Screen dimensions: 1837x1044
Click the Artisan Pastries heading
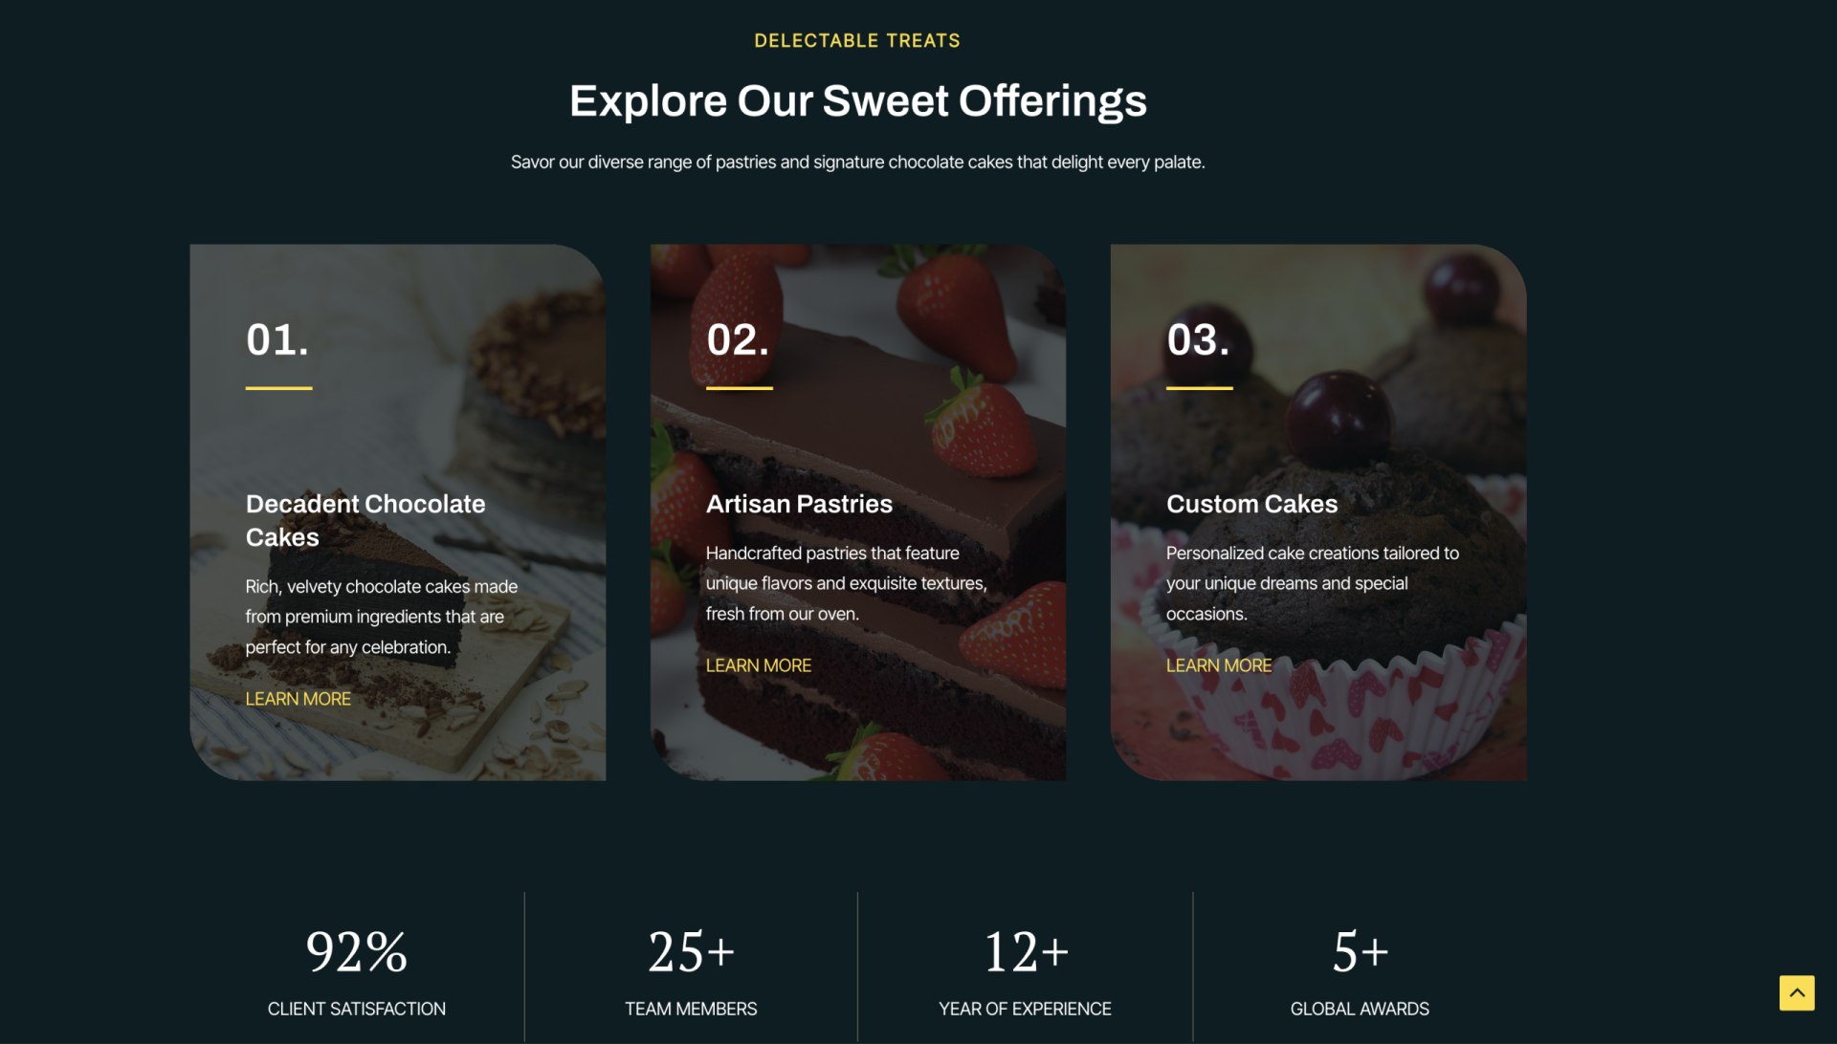[799, 504]
